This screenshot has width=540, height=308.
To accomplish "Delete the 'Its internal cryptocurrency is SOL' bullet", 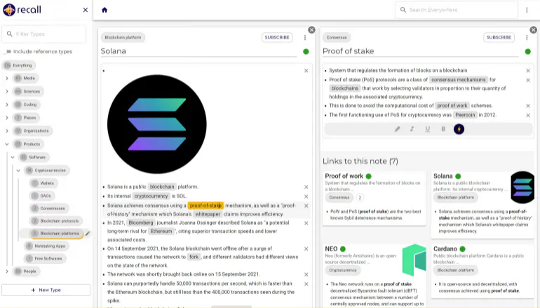I will tap(306, 197).
